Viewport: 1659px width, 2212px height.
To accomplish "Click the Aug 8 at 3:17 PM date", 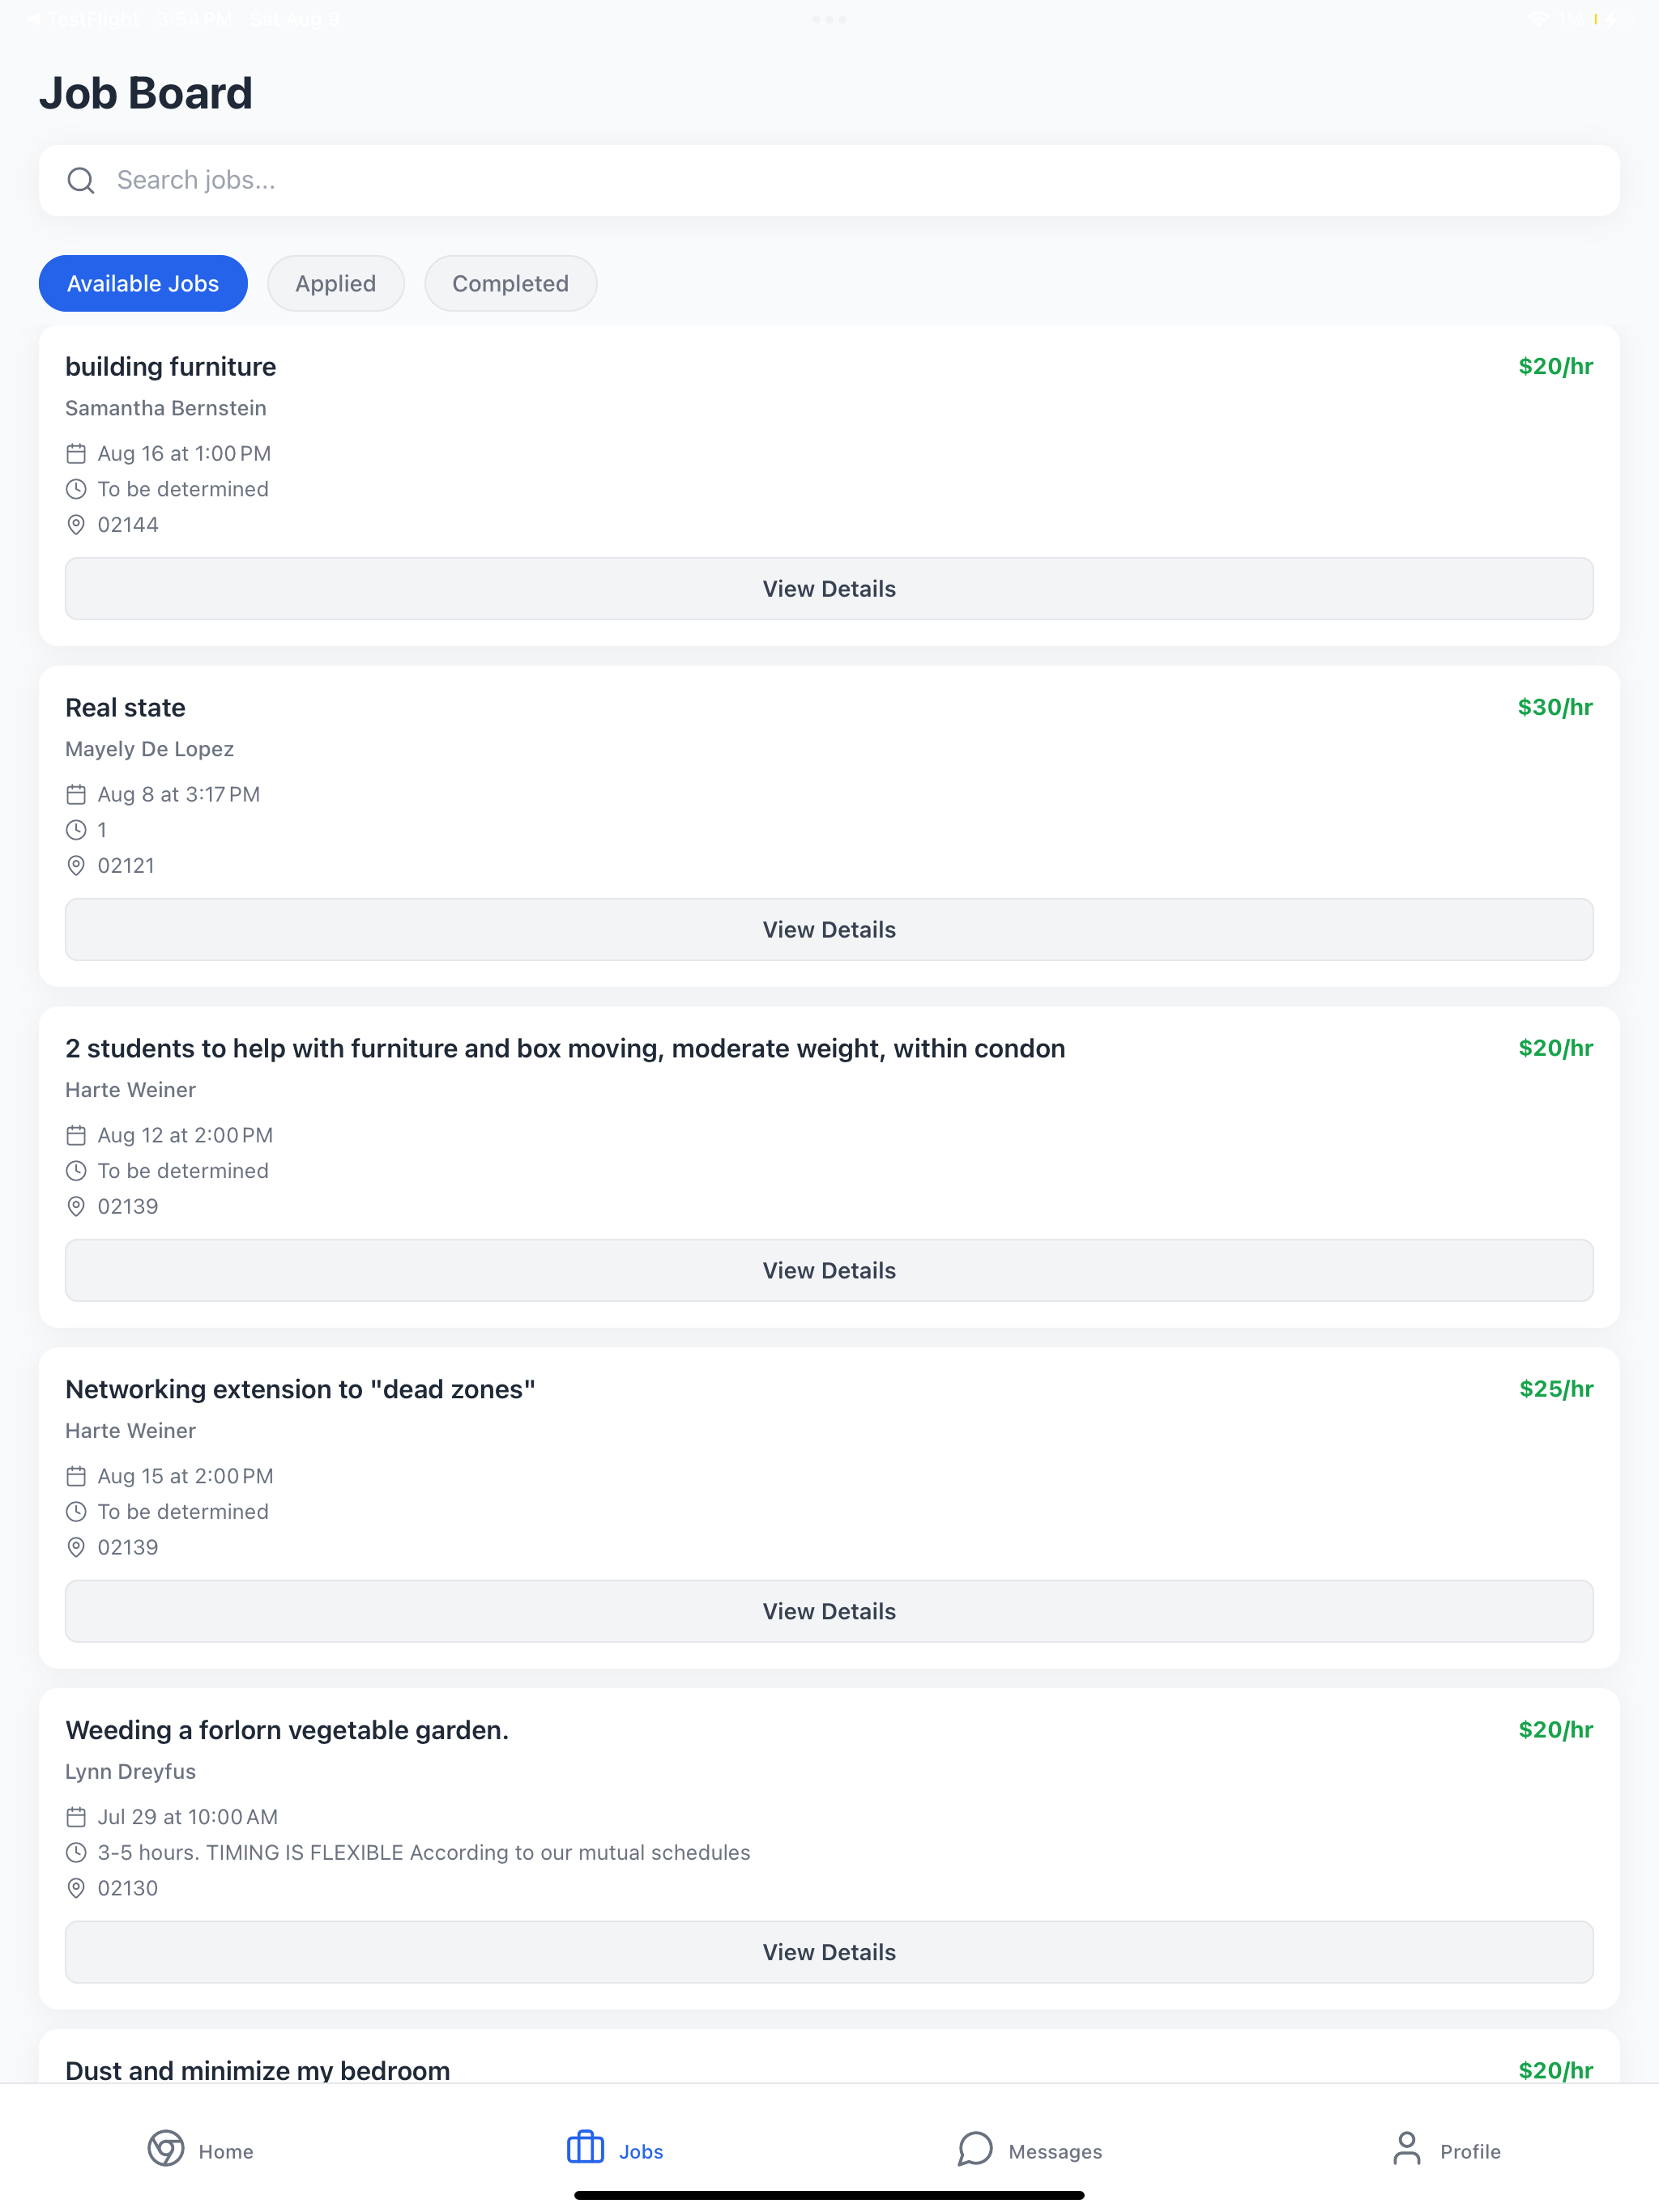I will tap(179, 795).
